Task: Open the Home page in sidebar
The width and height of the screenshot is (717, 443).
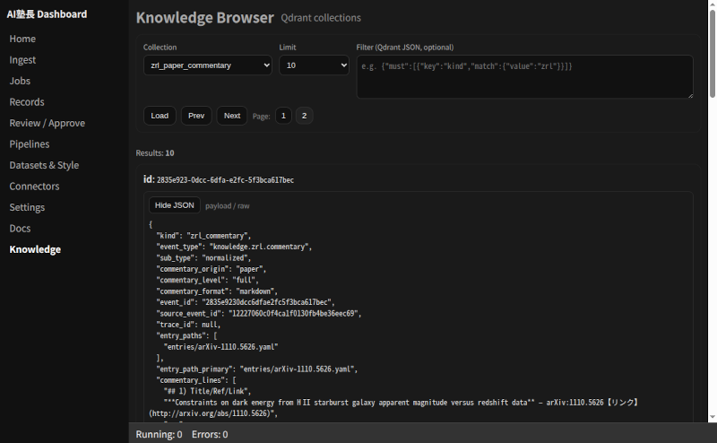Action: coord(22,39)
